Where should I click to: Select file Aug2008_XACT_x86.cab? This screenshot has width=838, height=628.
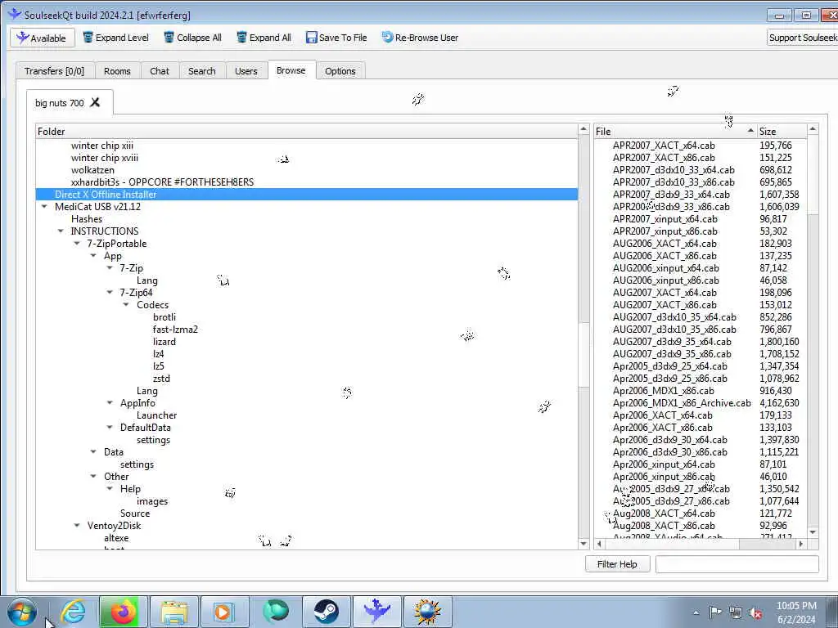click(664, 526)
